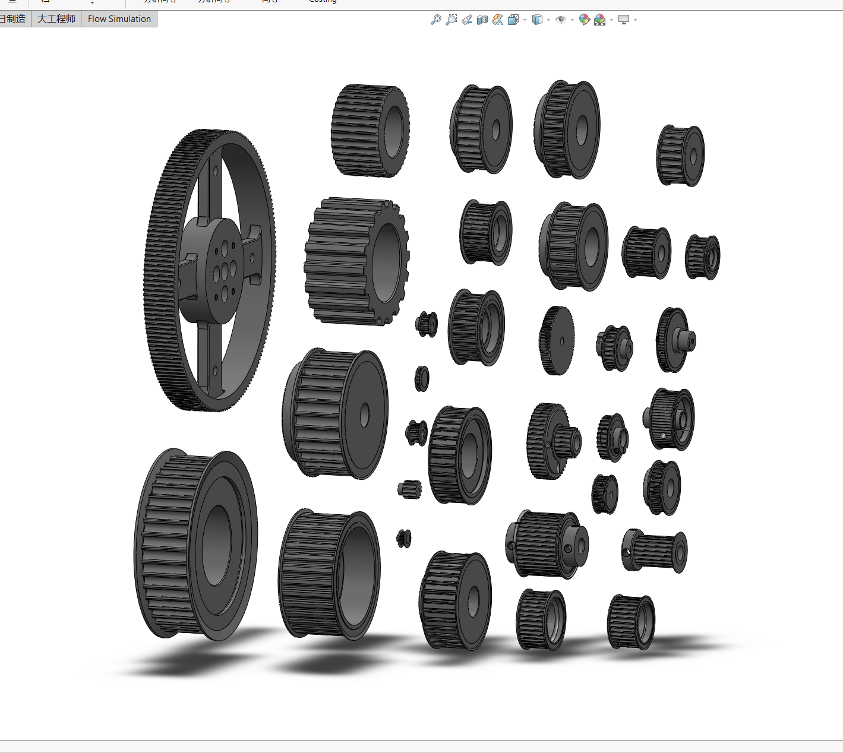Click the Hide/Show Items eye icon
The image size is (843, 753).
[x=561, y=20]
